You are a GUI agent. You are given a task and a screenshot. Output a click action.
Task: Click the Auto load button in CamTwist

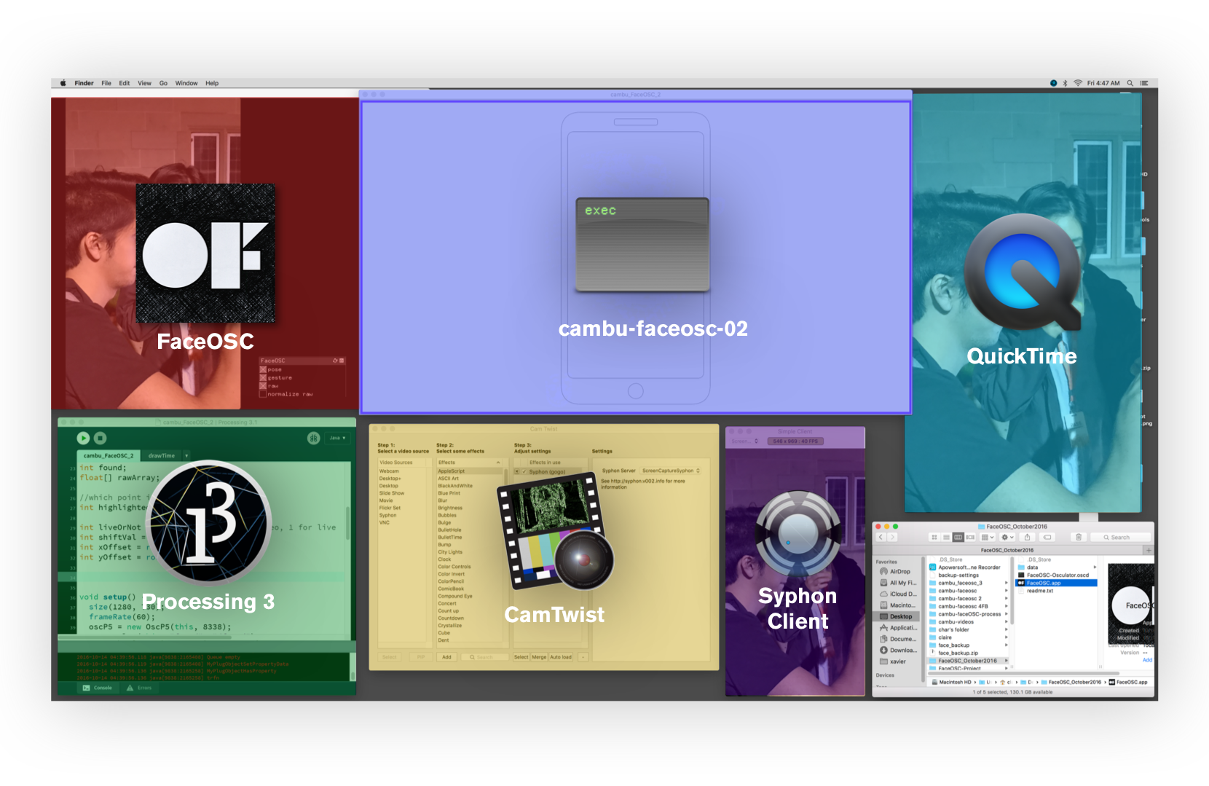coord(561,657)
